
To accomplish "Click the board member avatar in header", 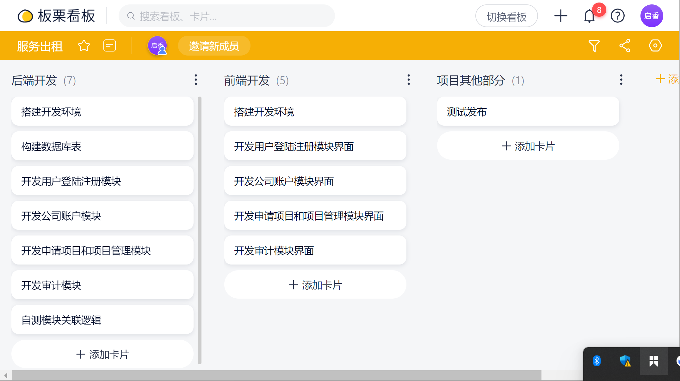I will click(x=157, y=46).
